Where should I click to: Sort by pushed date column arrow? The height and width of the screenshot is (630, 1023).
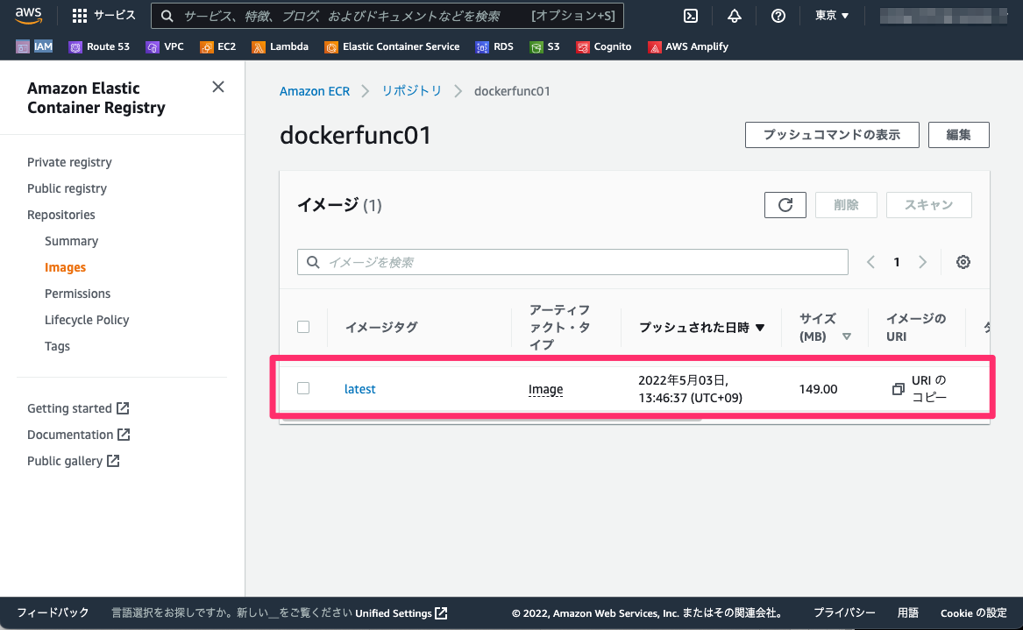760,328
